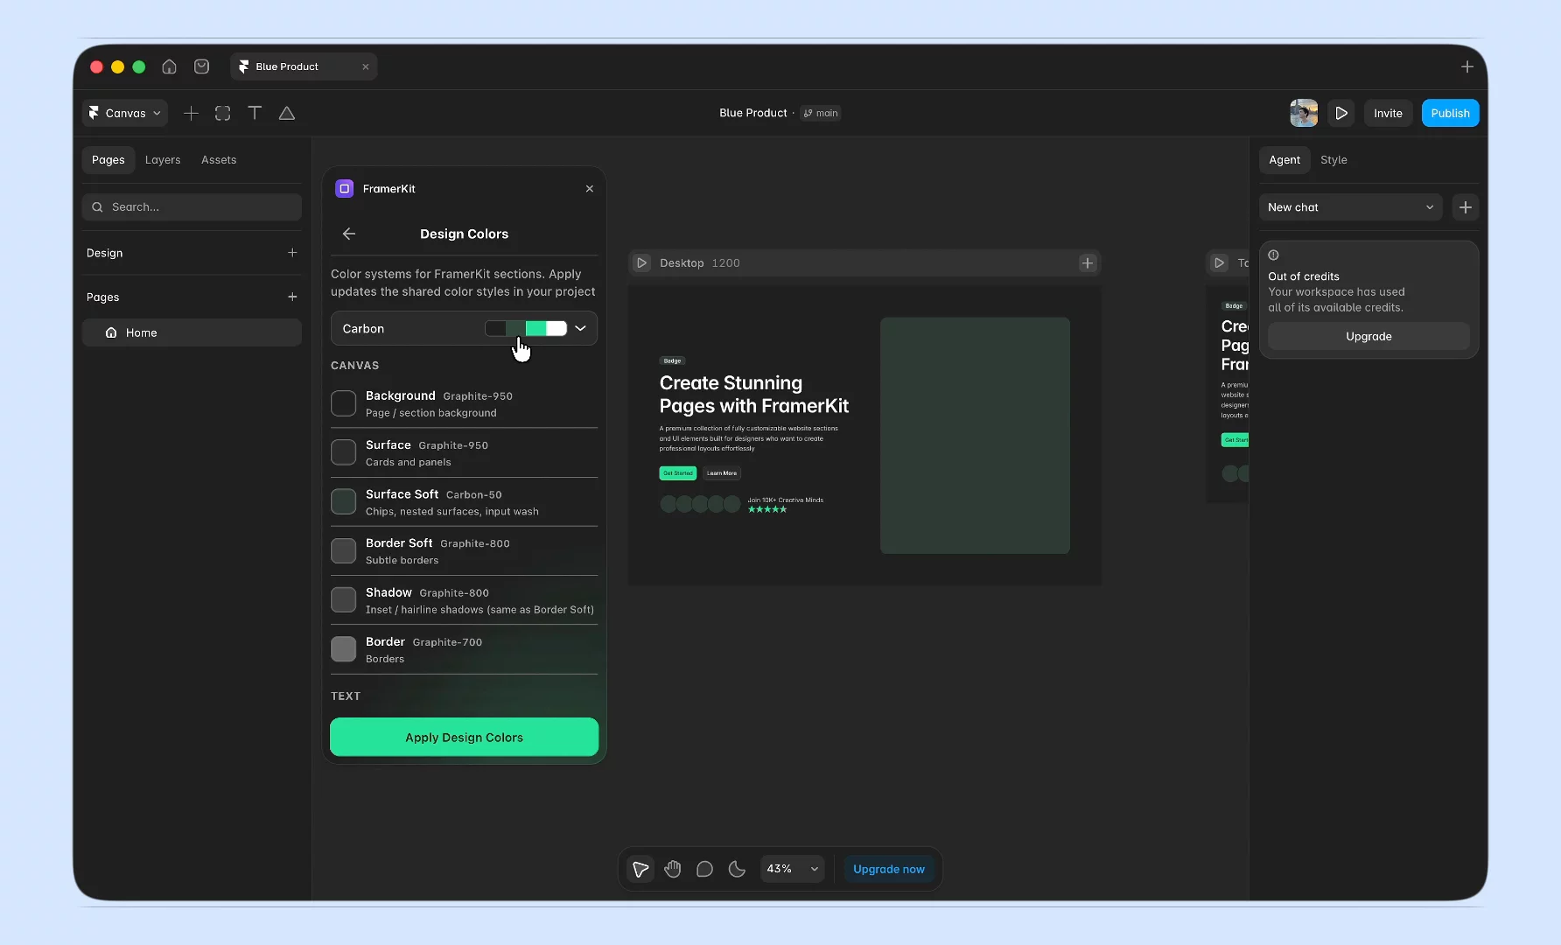The image size is (1561, 945).
Task: Click the user avatar in toolbar
Action: point(1304,113)
